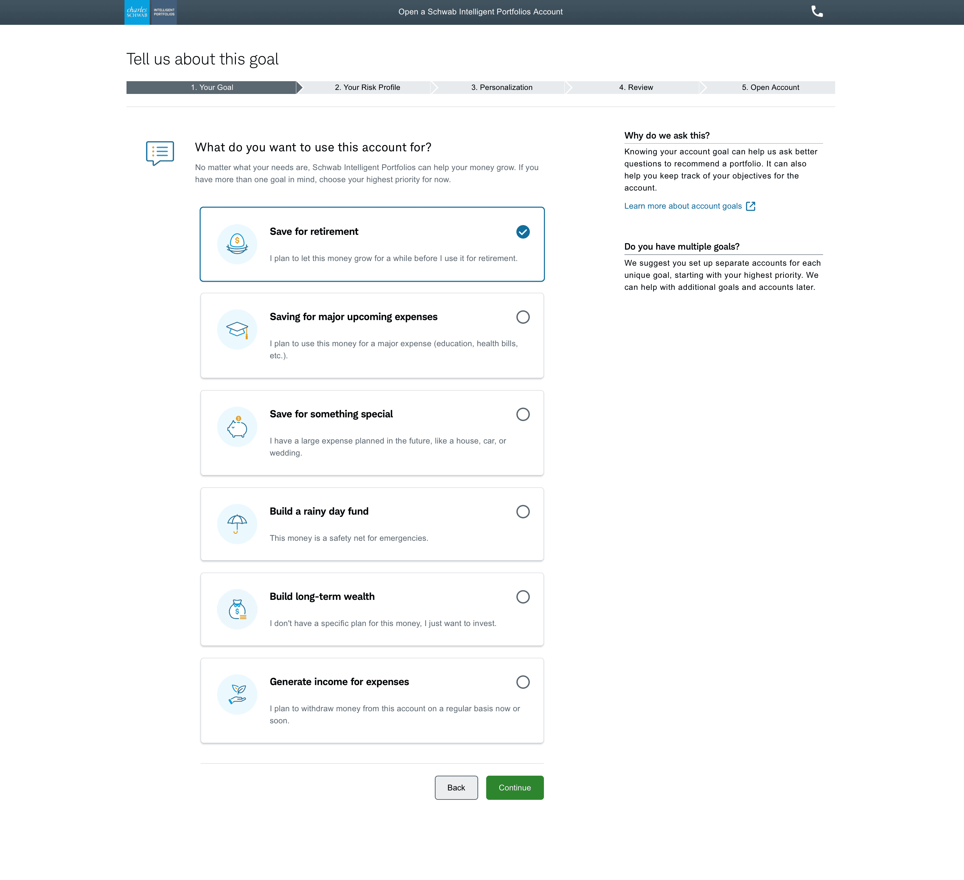Select Generate income for expenses radio

pyautogui.click(x=523, y=682)
